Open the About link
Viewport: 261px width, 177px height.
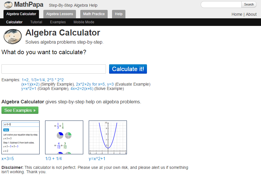point(251,14)
